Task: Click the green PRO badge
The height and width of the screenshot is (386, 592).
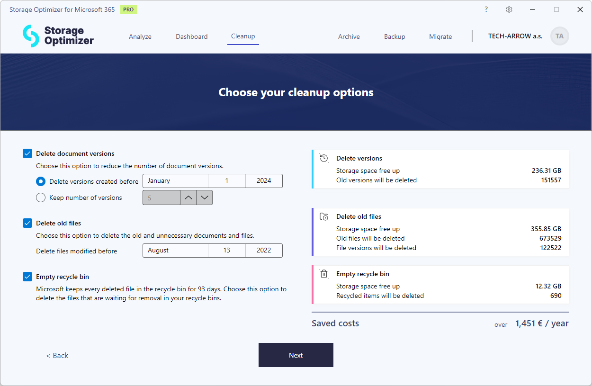Action: pyautogui.click(x=128, y=9)
